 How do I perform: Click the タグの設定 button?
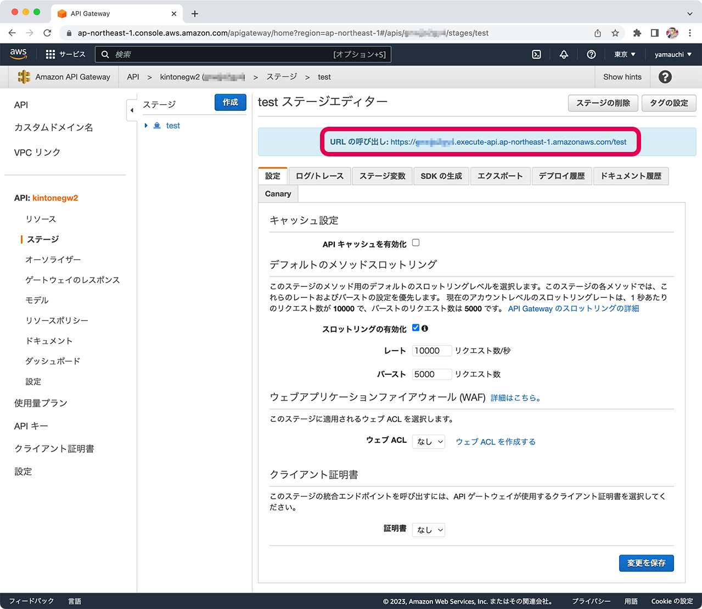click(669, 103)
